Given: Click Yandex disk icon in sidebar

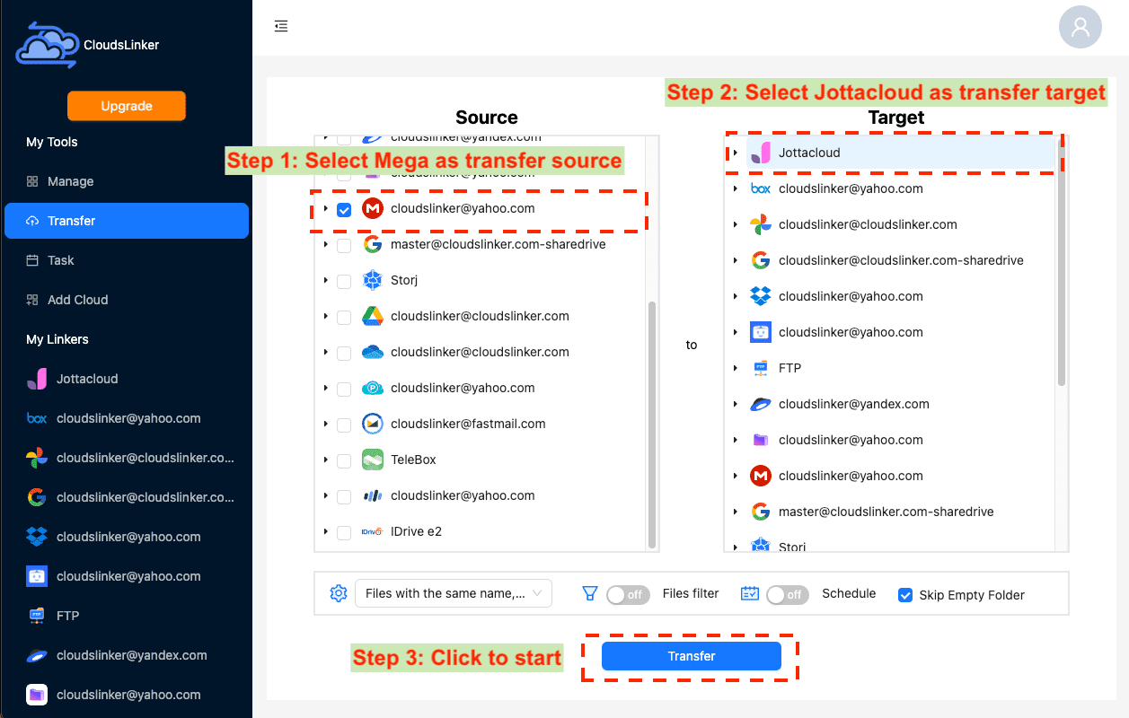Looking at the screenshot, I should (37, 655).
